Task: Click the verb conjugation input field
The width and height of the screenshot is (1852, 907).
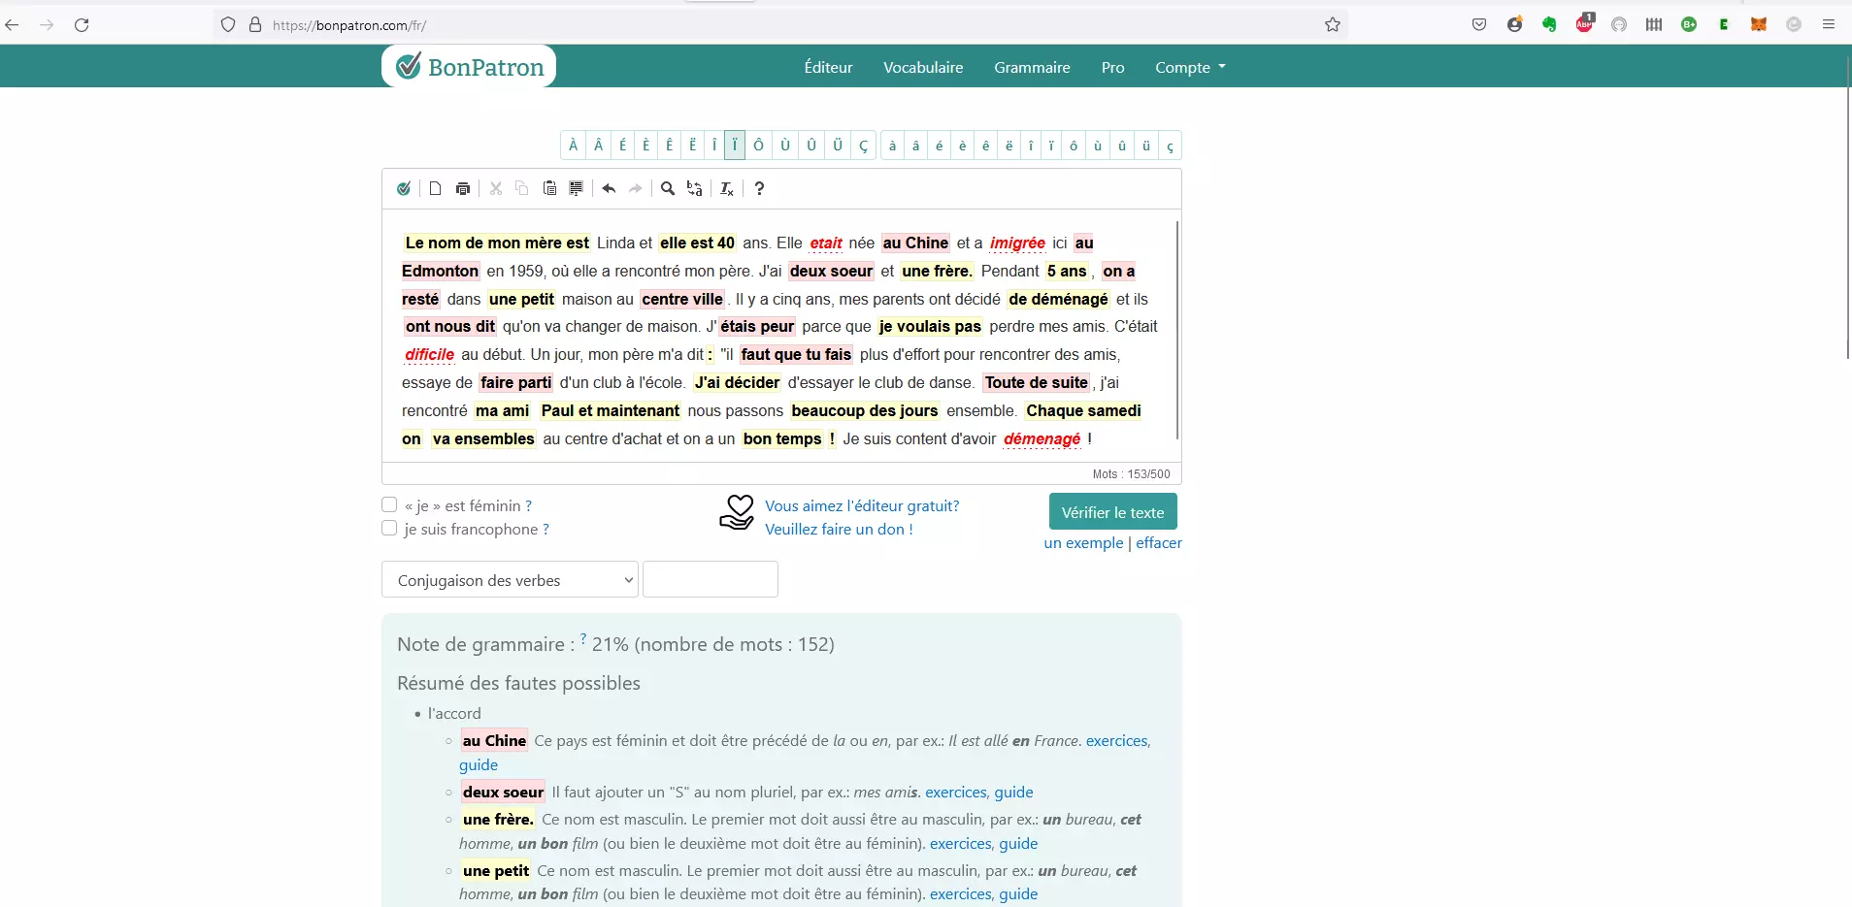Action: point(711,579)
